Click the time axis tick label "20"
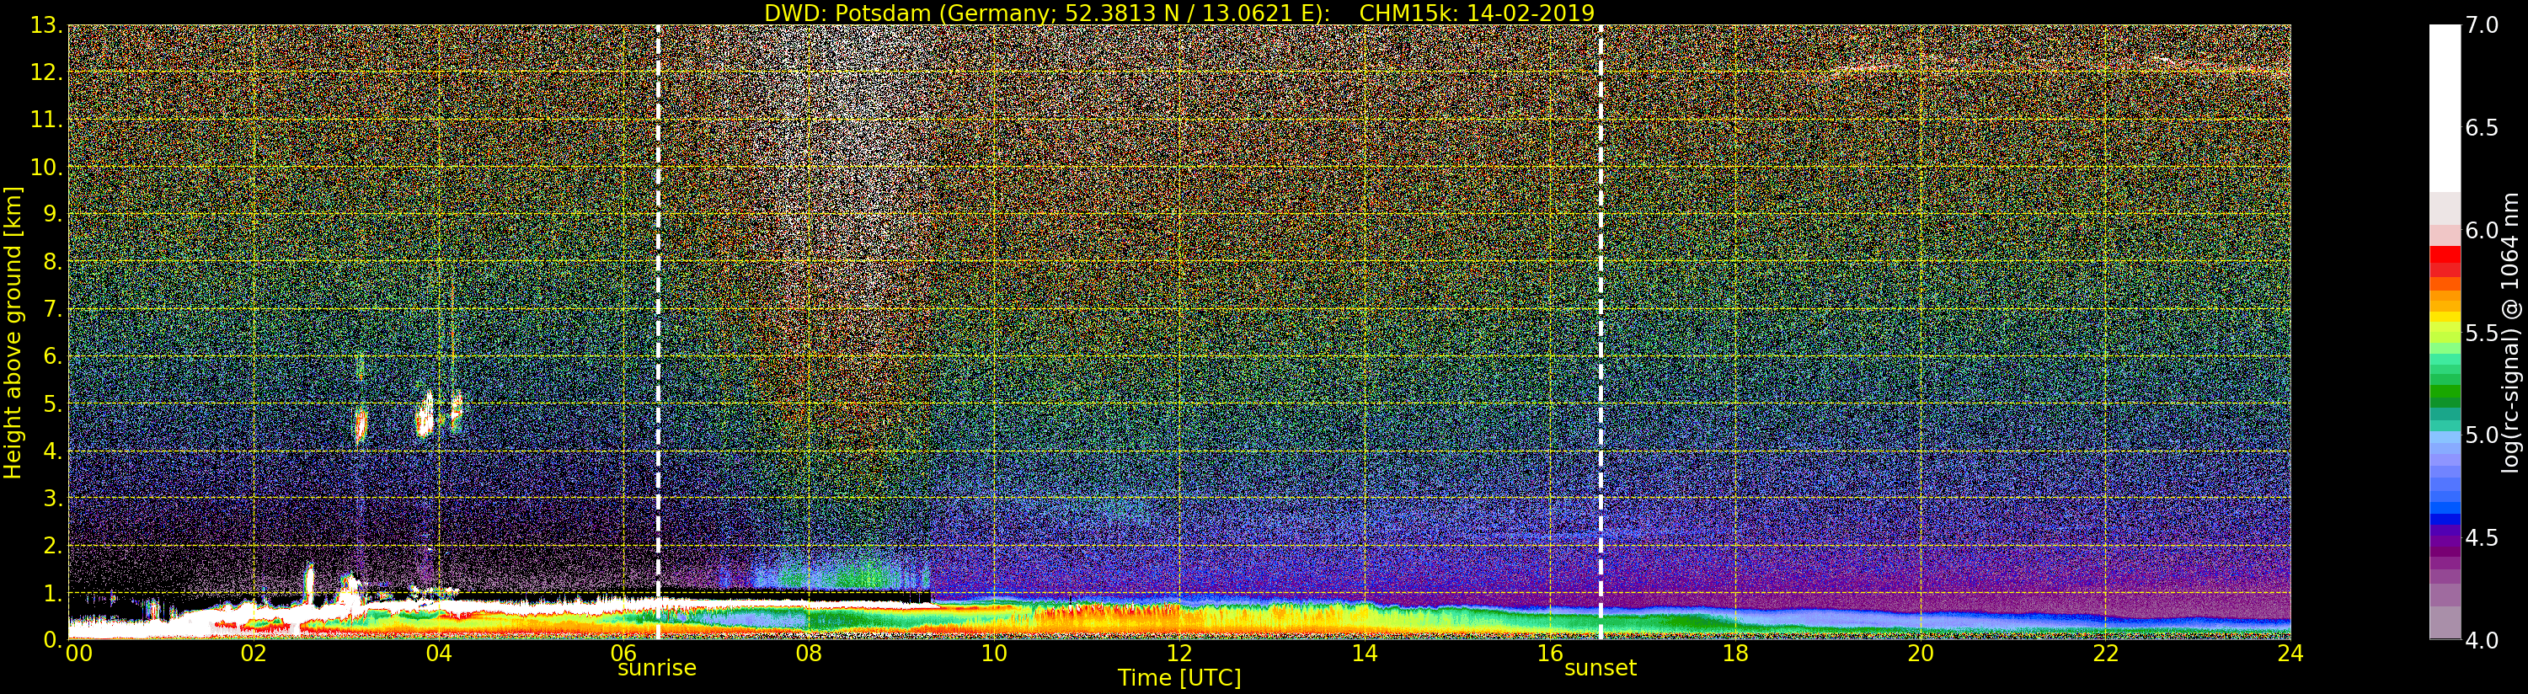Screen dimensions: 2528x694 coord(1921,654)
